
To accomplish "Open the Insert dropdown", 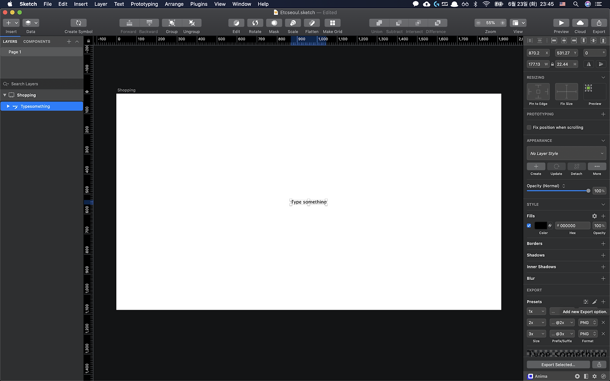I will [11, 23].
